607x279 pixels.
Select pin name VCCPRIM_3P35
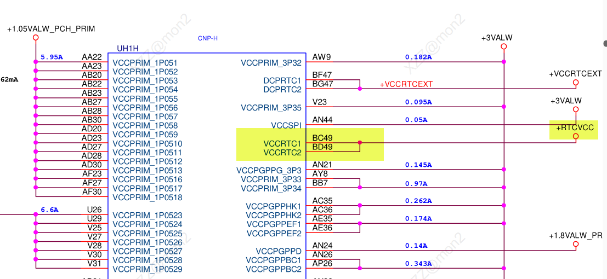(x=271, y=107)
